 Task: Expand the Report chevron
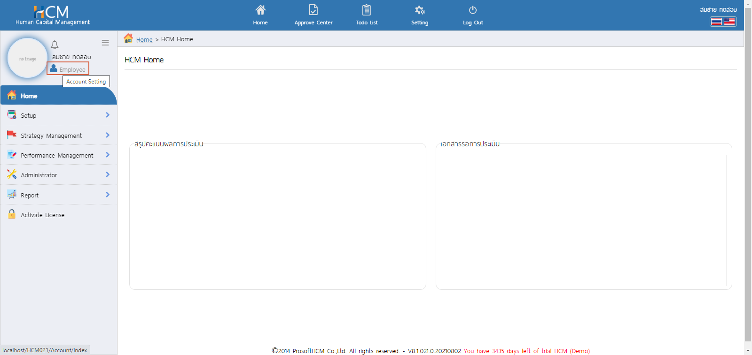click(x=108, y=195)
